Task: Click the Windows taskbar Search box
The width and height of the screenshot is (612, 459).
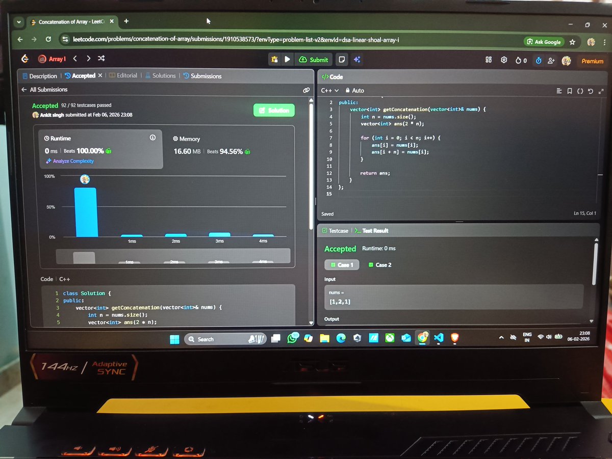Action: (x=224, y=339)
